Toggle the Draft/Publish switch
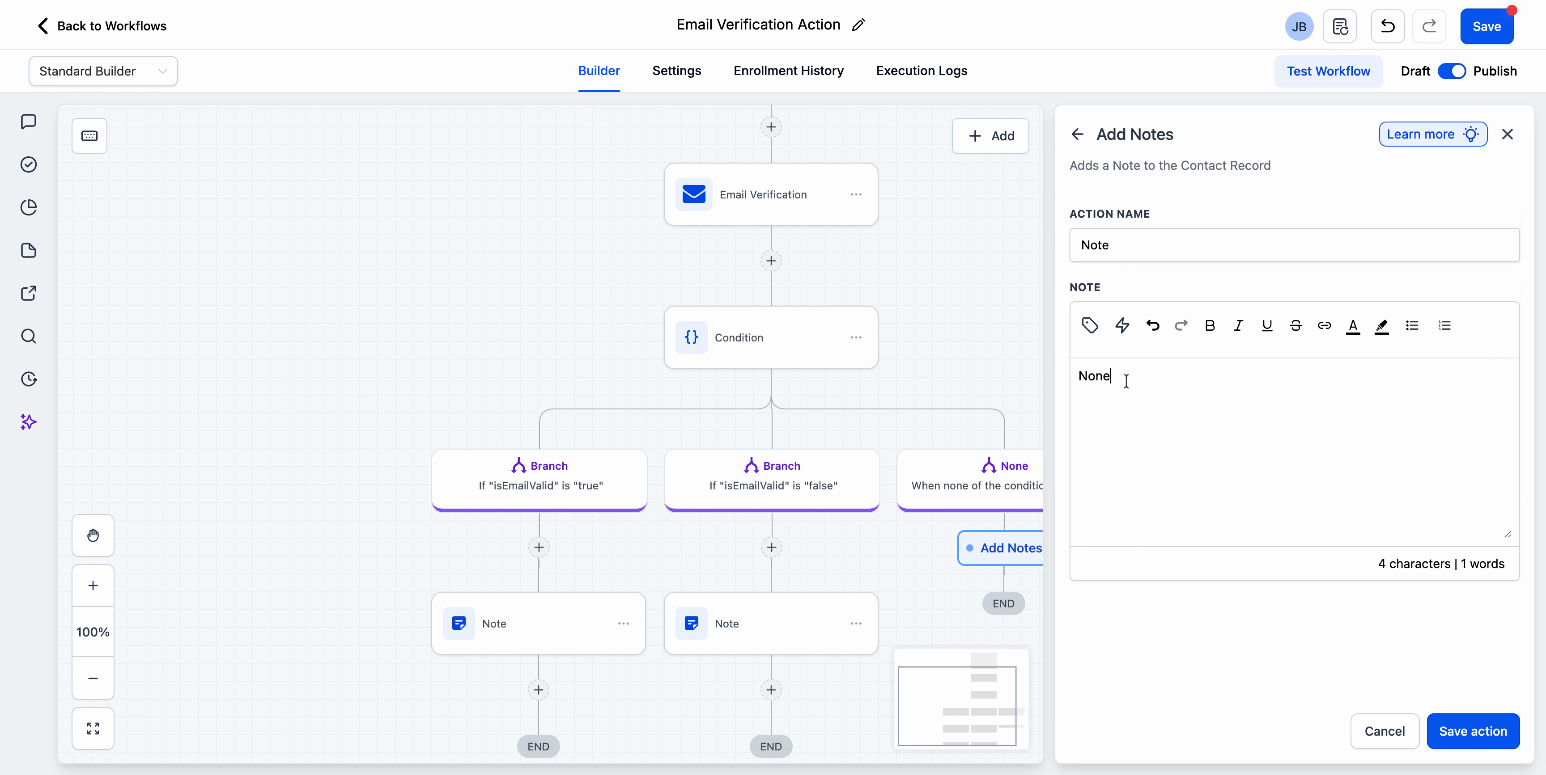The height and width of the screenshot is (775, 1546). [x=1451, y=71]
